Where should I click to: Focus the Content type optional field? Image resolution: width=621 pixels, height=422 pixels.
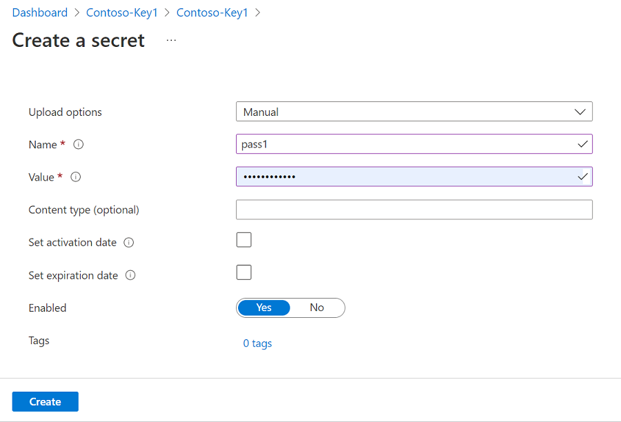coord(414,209)
